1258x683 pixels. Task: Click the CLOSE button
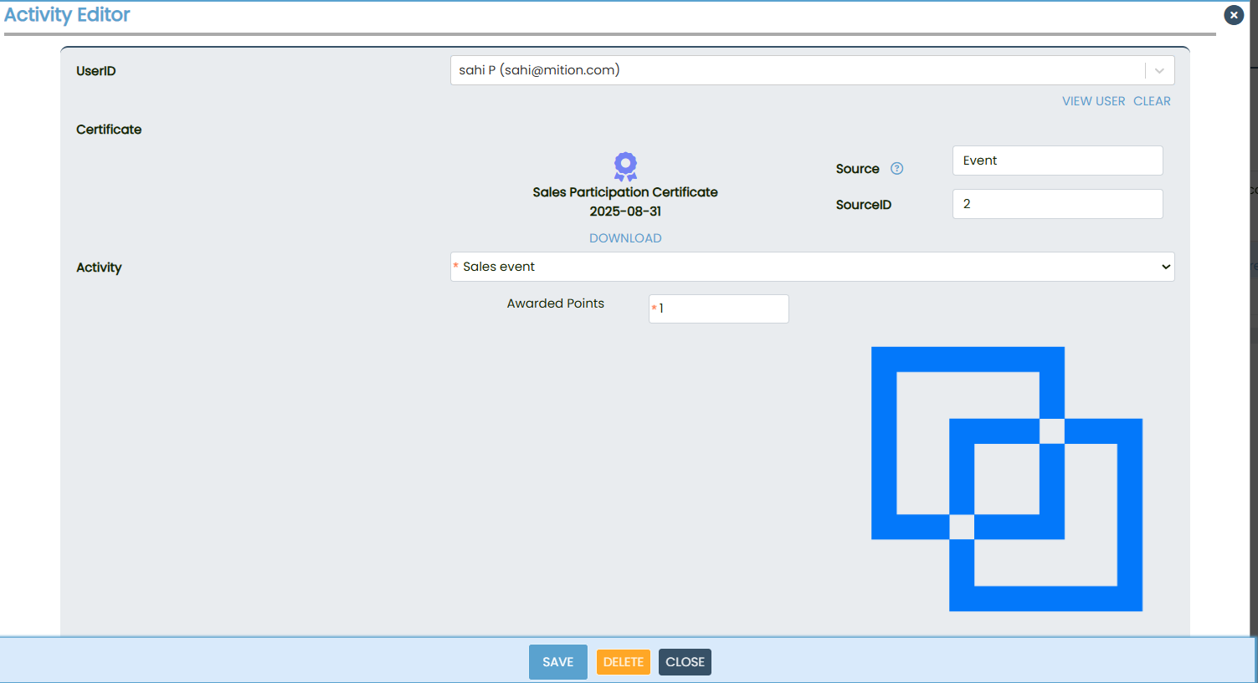tap(685, 662)
